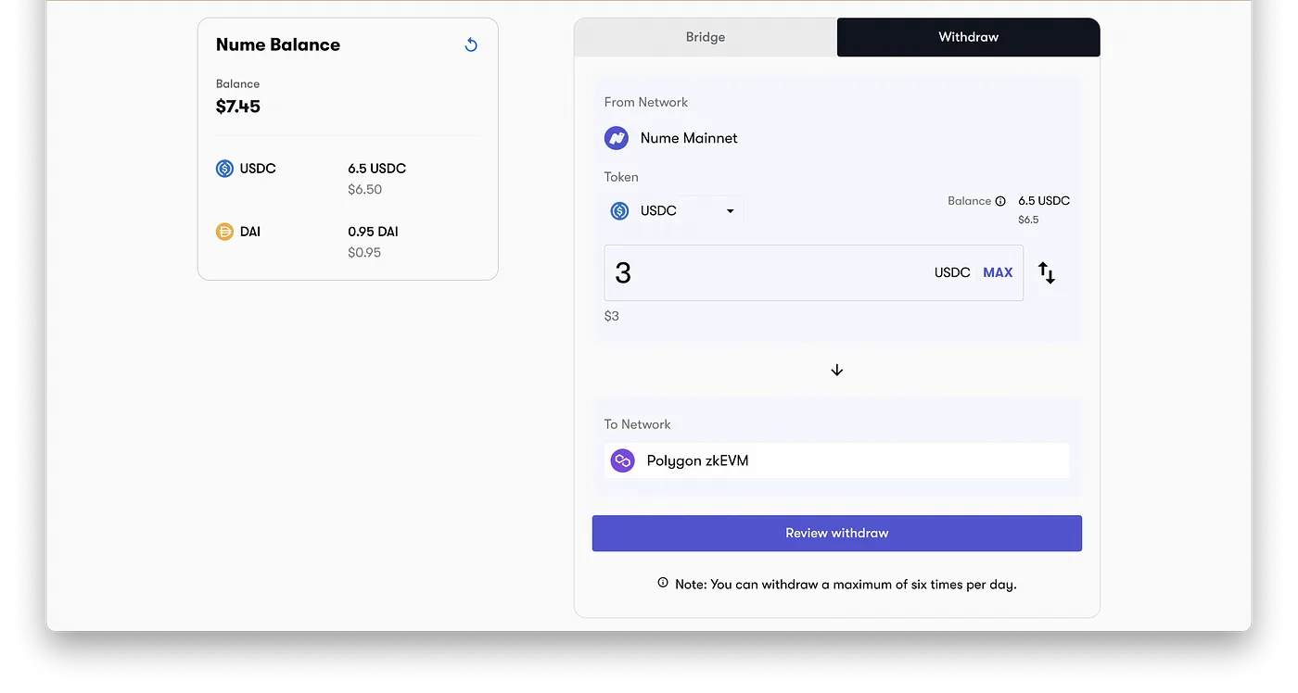Screen dimensions: 1298x693
Task: Click the $7.45 total balance value
Action: (x=238, y=107)
